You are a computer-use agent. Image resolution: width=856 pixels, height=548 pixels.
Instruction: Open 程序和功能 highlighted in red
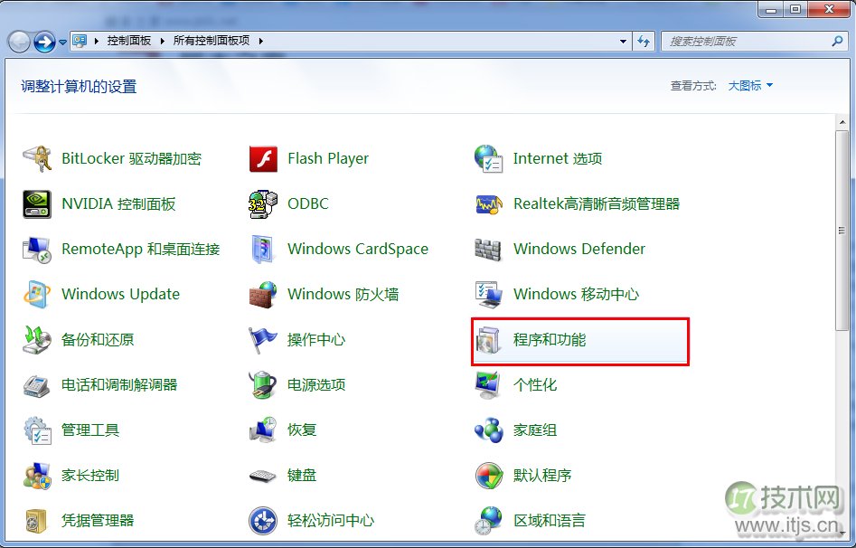click(552, 341)
